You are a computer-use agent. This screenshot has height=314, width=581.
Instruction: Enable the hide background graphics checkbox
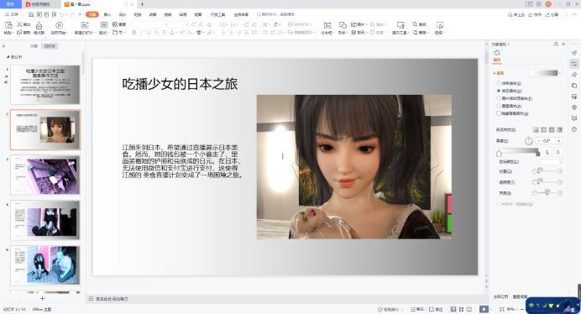499,113
